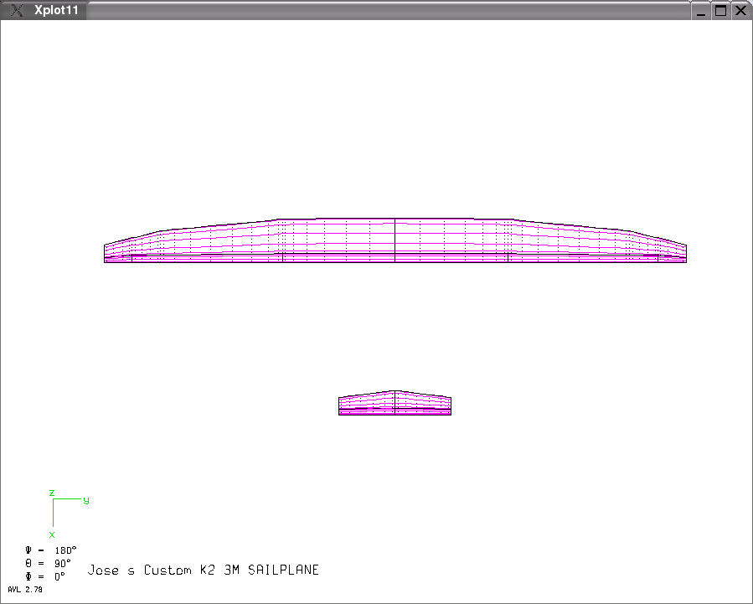Click the main wing center chord line
The image size is (753, 604).
395,240
